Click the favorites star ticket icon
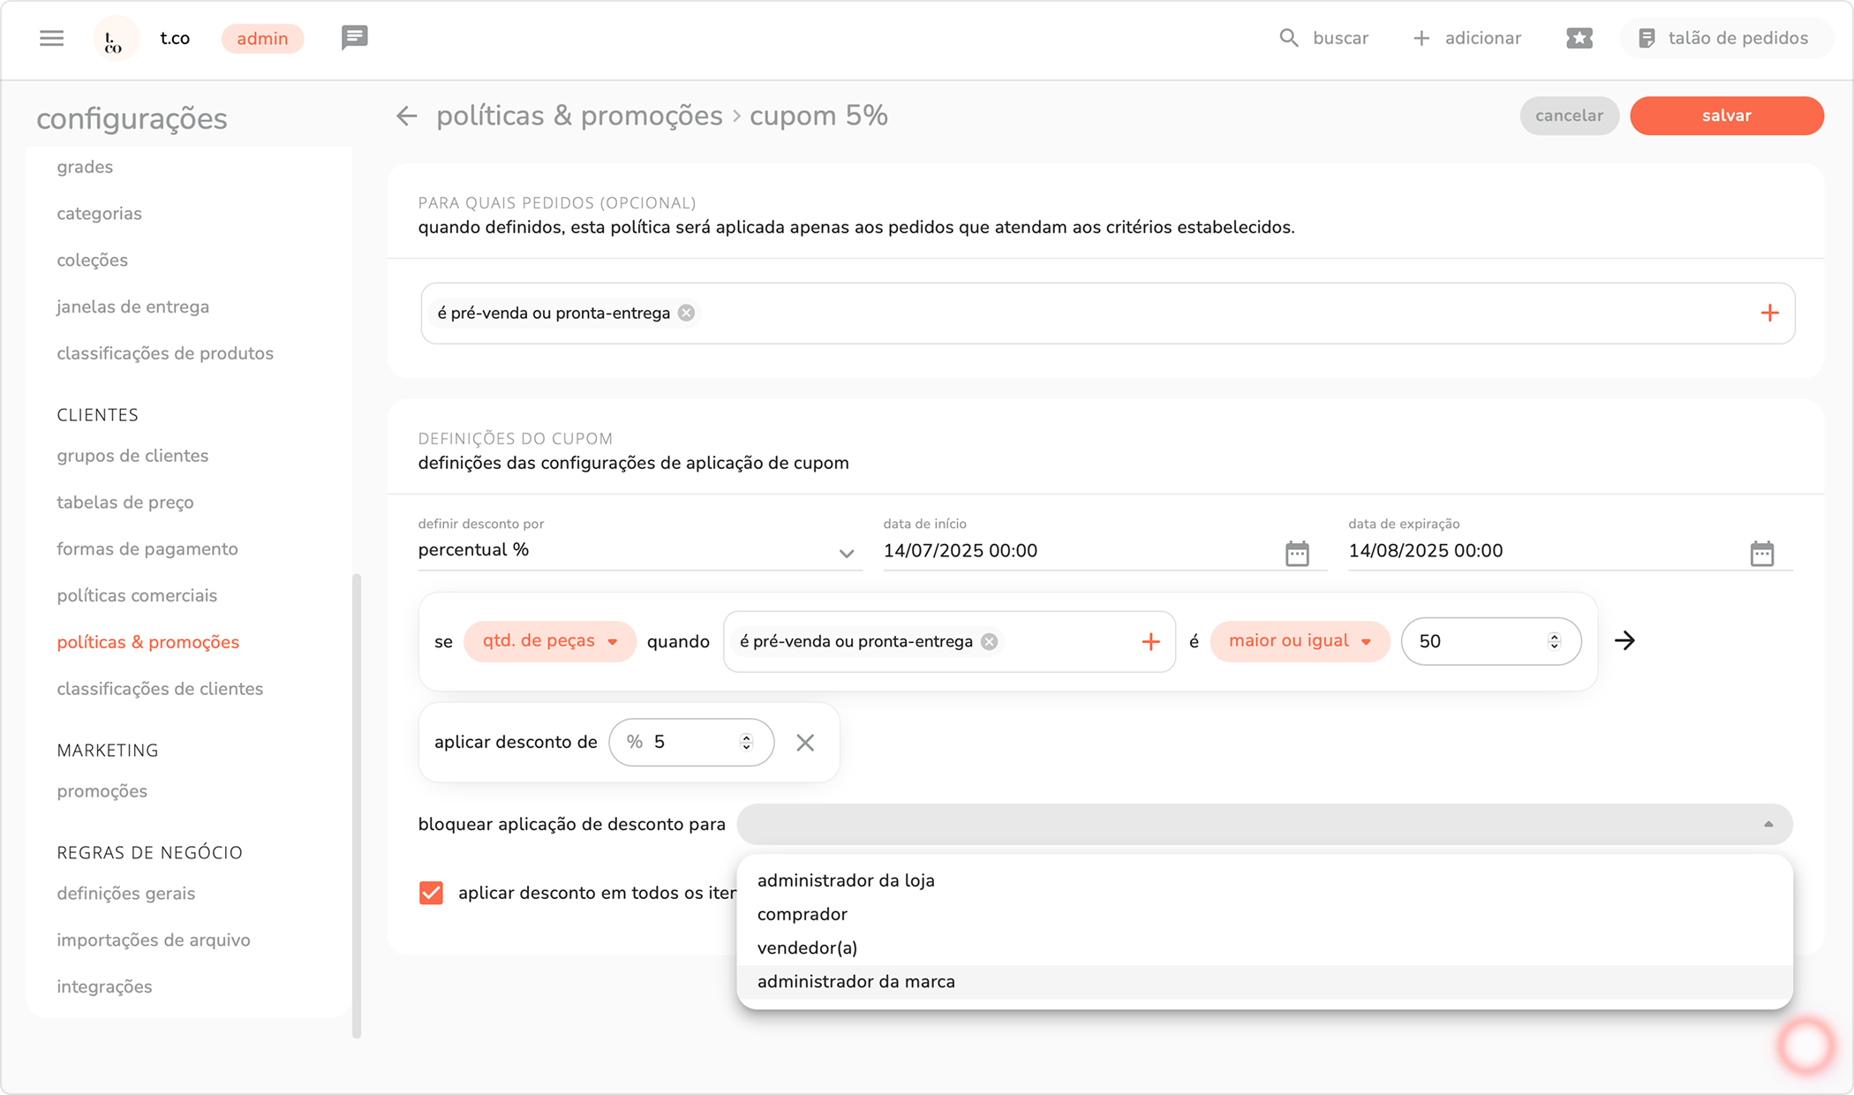Image resolution: width=1854 pixels, height=1095 pixels. [1579, 38]
